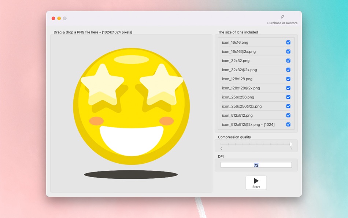The image size is (348, 218).
Task: Click the 'The size of Icns included' heading
Action: 238,32
